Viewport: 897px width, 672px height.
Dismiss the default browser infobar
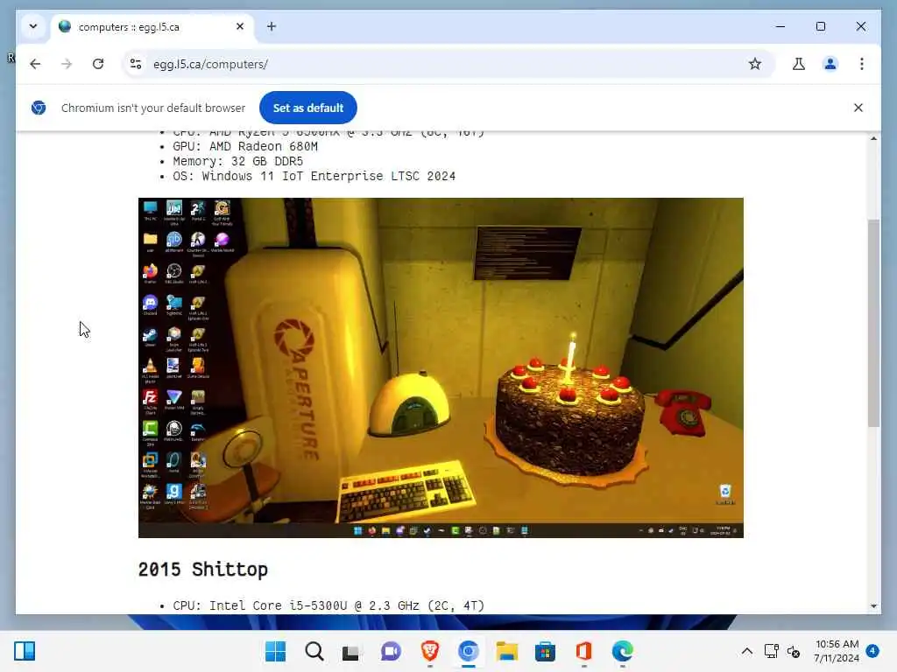[x=858, y=108]
